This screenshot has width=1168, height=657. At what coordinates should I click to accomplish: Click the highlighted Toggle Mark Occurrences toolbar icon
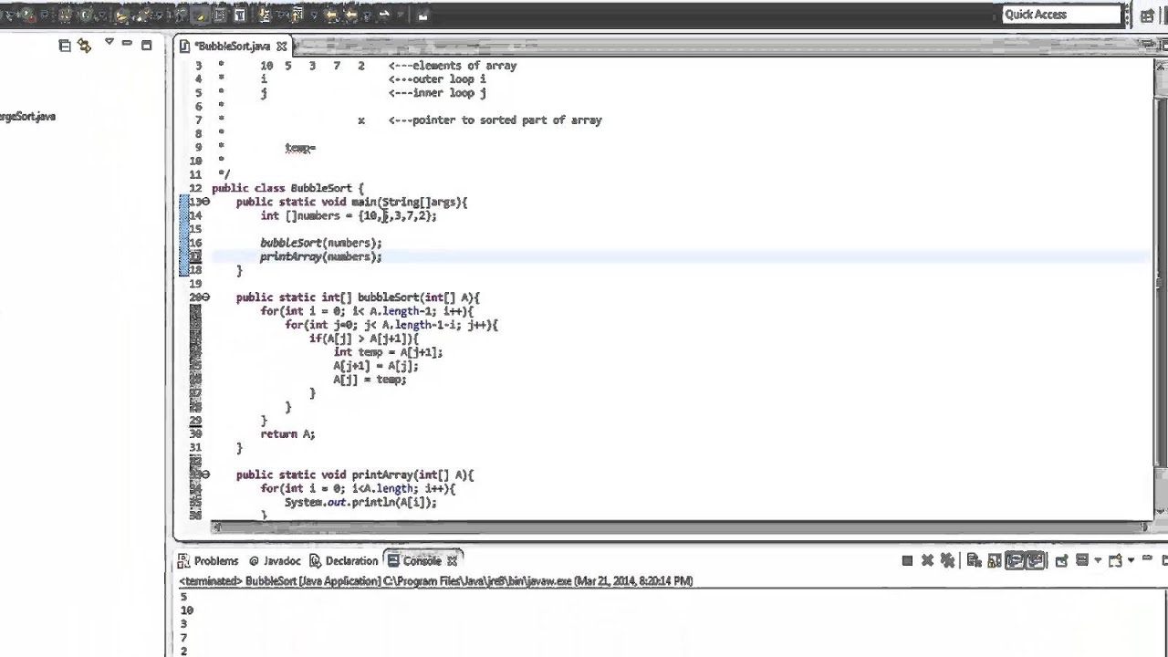201,16
